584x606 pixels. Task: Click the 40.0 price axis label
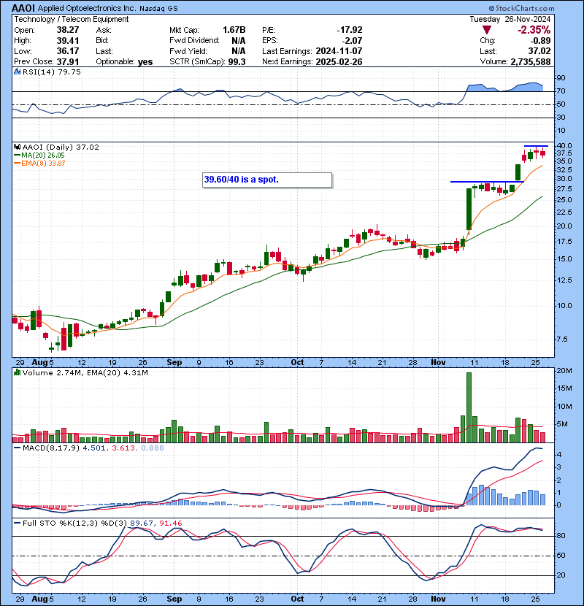(564, 146)
